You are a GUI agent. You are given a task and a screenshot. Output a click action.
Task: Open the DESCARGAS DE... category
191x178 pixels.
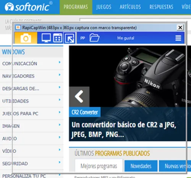(x=21, y=89)
